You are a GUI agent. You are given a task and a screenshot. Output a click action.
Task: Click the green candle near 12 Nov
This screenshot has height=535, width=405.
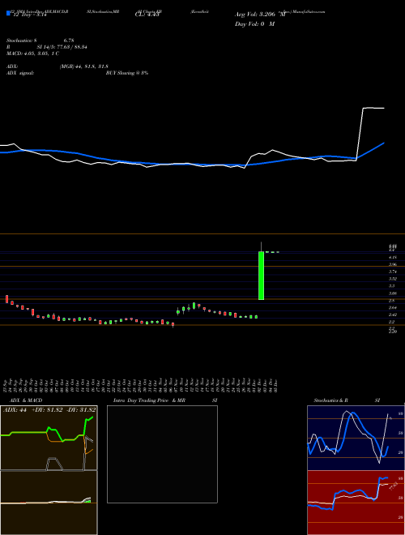click(194, 306)
